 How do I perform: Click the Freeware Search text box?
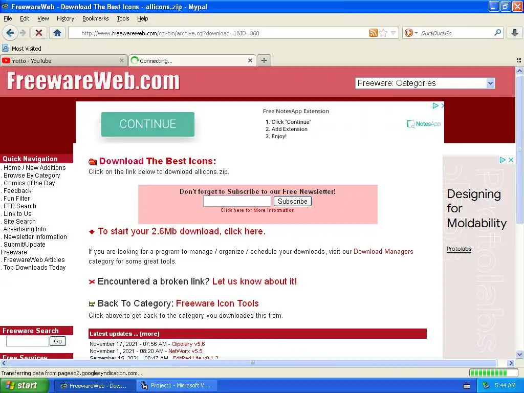coord(28,341)
